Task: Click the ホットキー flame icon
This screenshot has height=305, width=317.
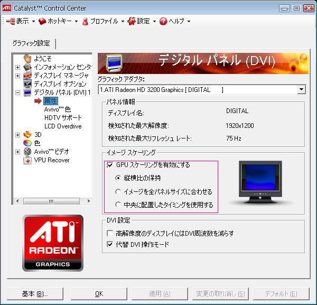Action: pos(42,21)
